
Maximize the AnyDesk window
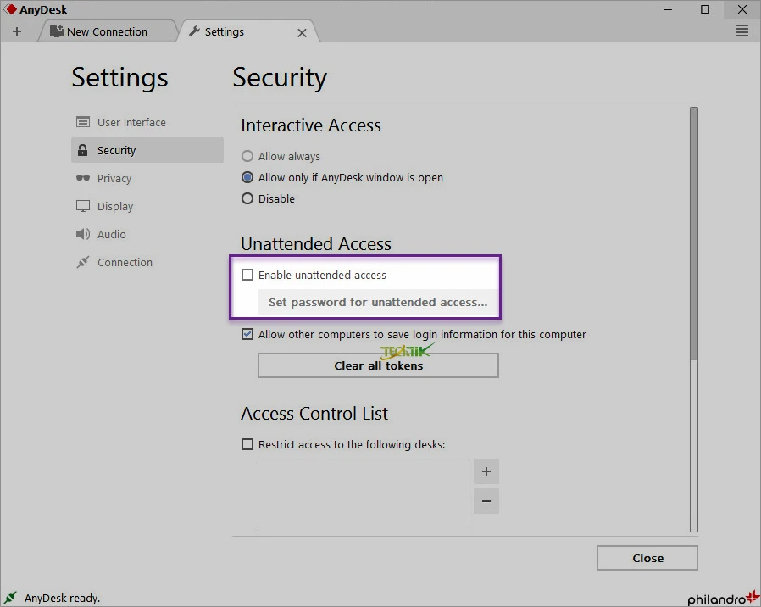click(705, 9)
